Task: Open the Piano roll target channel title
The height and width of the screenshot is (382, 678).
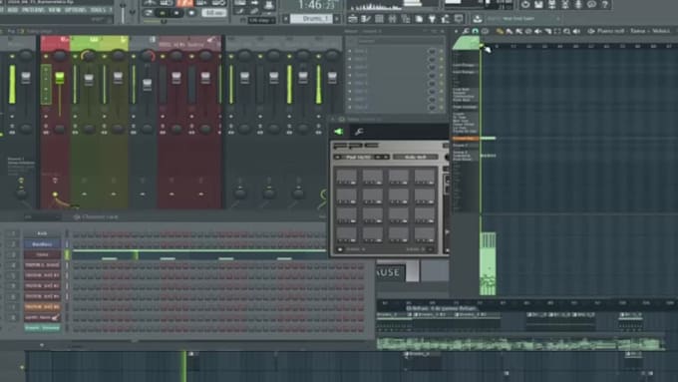Action: (633, 31)
